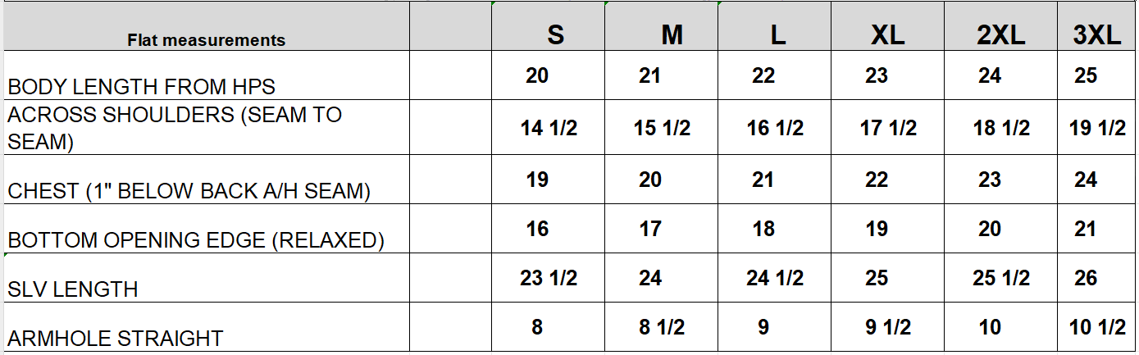Select the "ACROSS SHOULDERS (SEAM TO SEAM)" label cell
Viewport: 1139px width, 355px height.
click(x=174, y=128)
